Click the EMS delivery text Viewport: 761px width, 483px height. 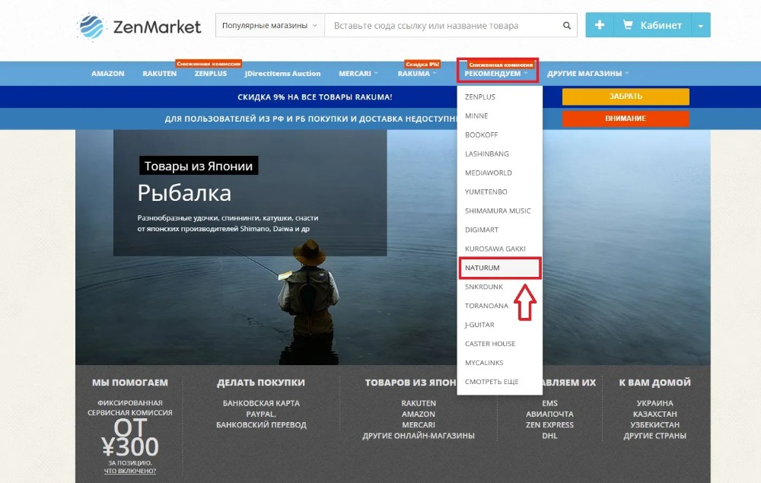pyautogui.click(x=549, y=403)
